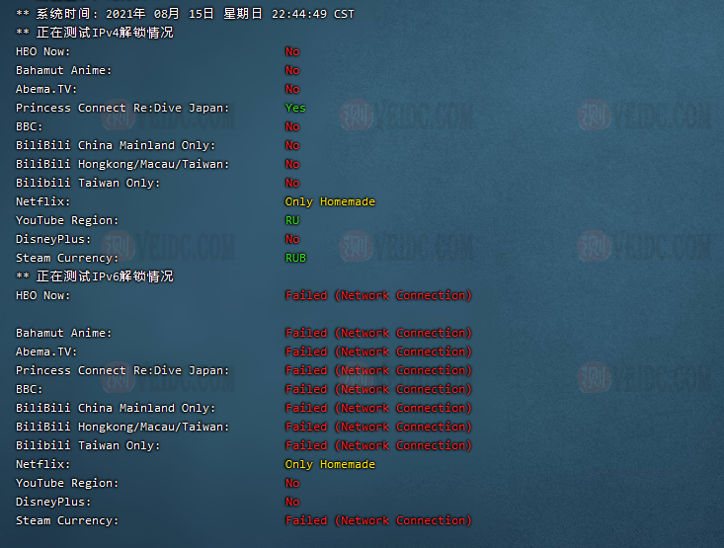Click IPv4 "Princess Connect Re:Dive Japan:" label
The width and height of the screenshot is (724, 548).
(122, 108)
